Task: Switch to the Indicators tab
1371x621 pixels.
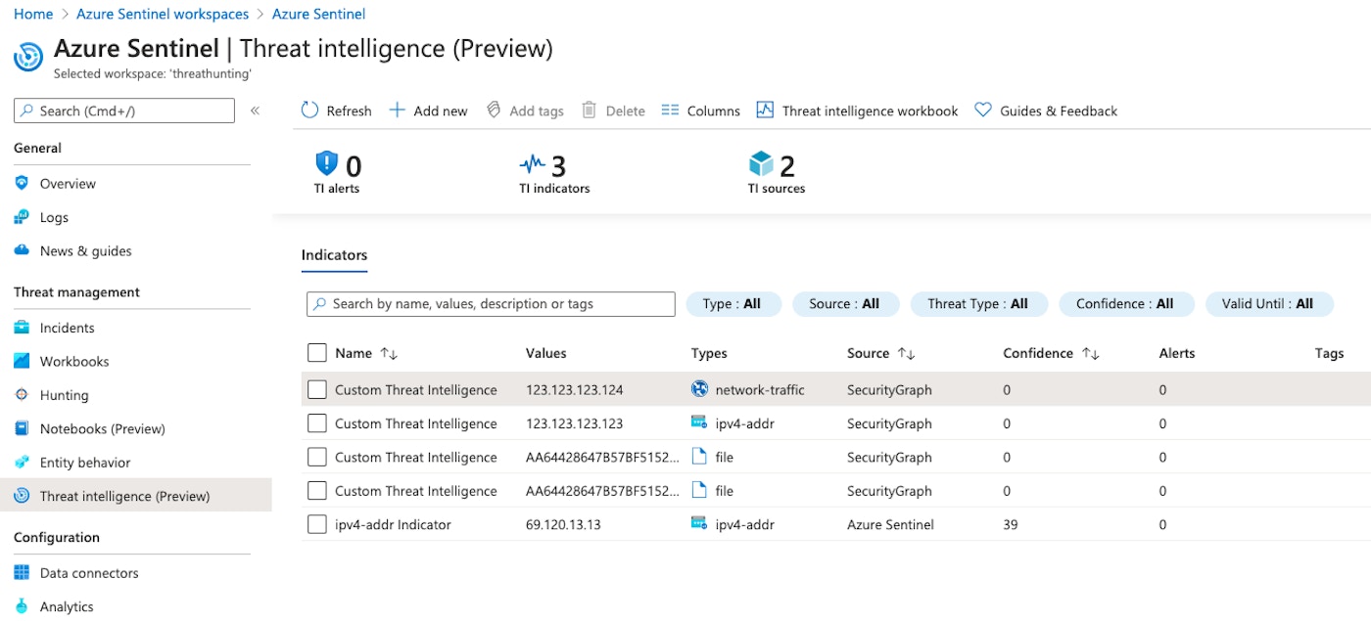Action: (x=334, y=255)
